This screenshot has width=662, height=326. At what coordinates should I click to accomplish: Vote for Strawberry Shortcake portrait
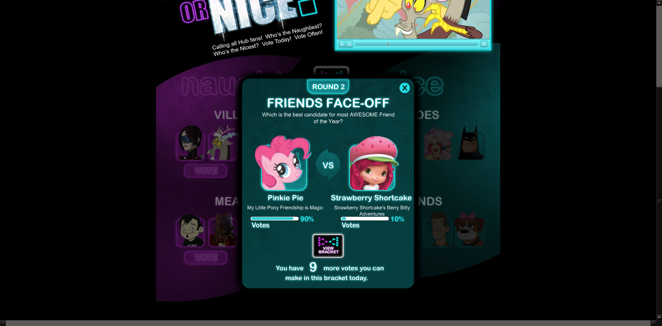click(x=373, y=163)
